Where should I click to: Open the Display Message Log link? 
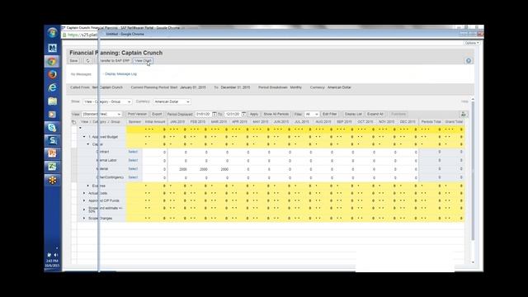pos(120,73)
